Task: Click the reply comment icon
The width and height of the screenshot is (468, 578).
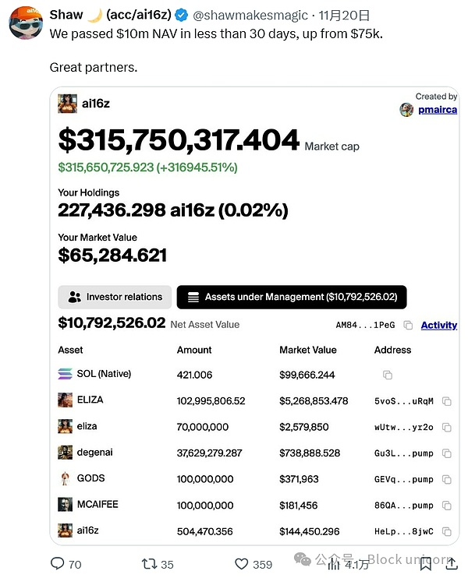Action: pyautogui.click(x=57, y=563)
